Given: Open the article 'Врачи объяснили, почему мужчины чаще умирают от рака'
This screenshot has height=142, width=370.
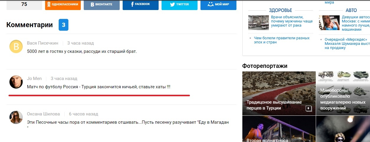Looking at the screenshot, I should tap(292, 21).
